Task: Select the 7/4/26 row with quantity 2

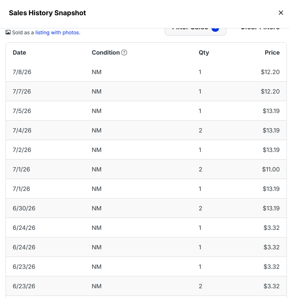Action: pyautogui.click(x=146, y=130)
